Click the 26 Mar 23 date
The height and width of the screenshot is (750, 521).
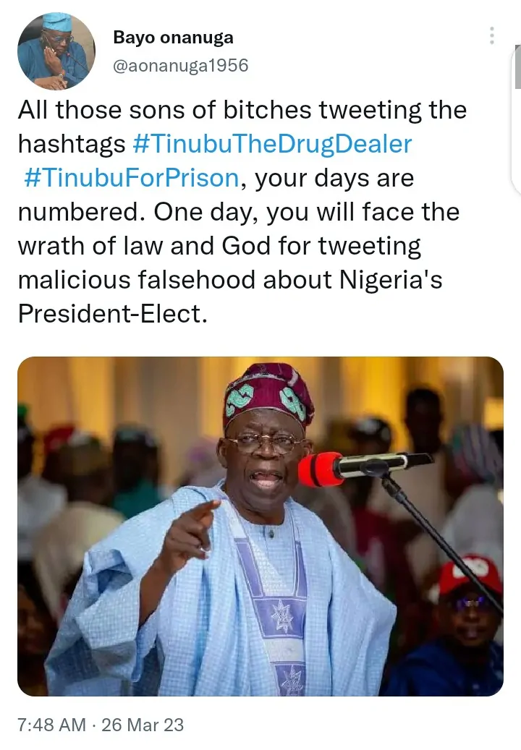[143, 724]
